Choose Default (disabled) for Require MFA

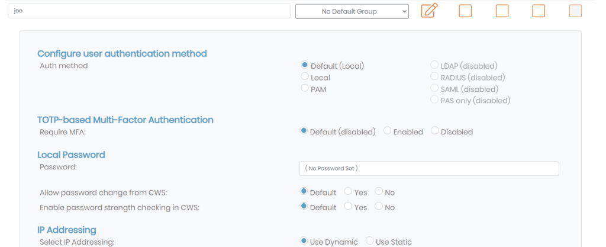(x=305, y=131)
